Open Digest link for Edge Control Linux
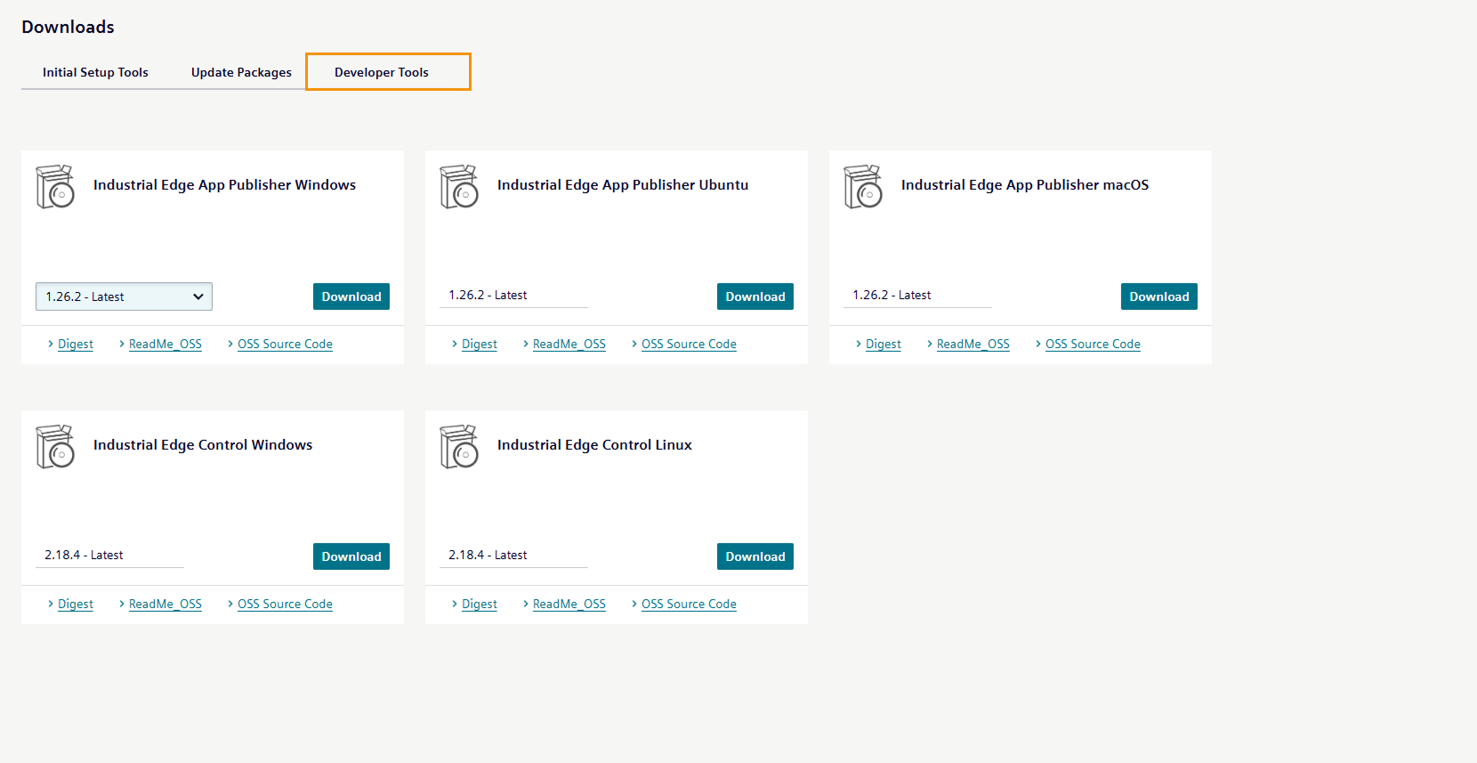 coord(479,604)
